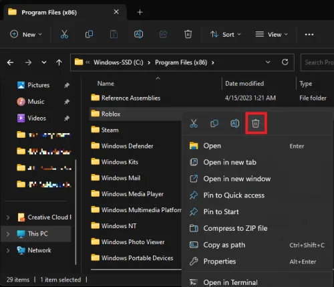This screenshot has width=334, height=287.
Task: Click Program Files (x86) in the address bar
Action: (181, 62)
